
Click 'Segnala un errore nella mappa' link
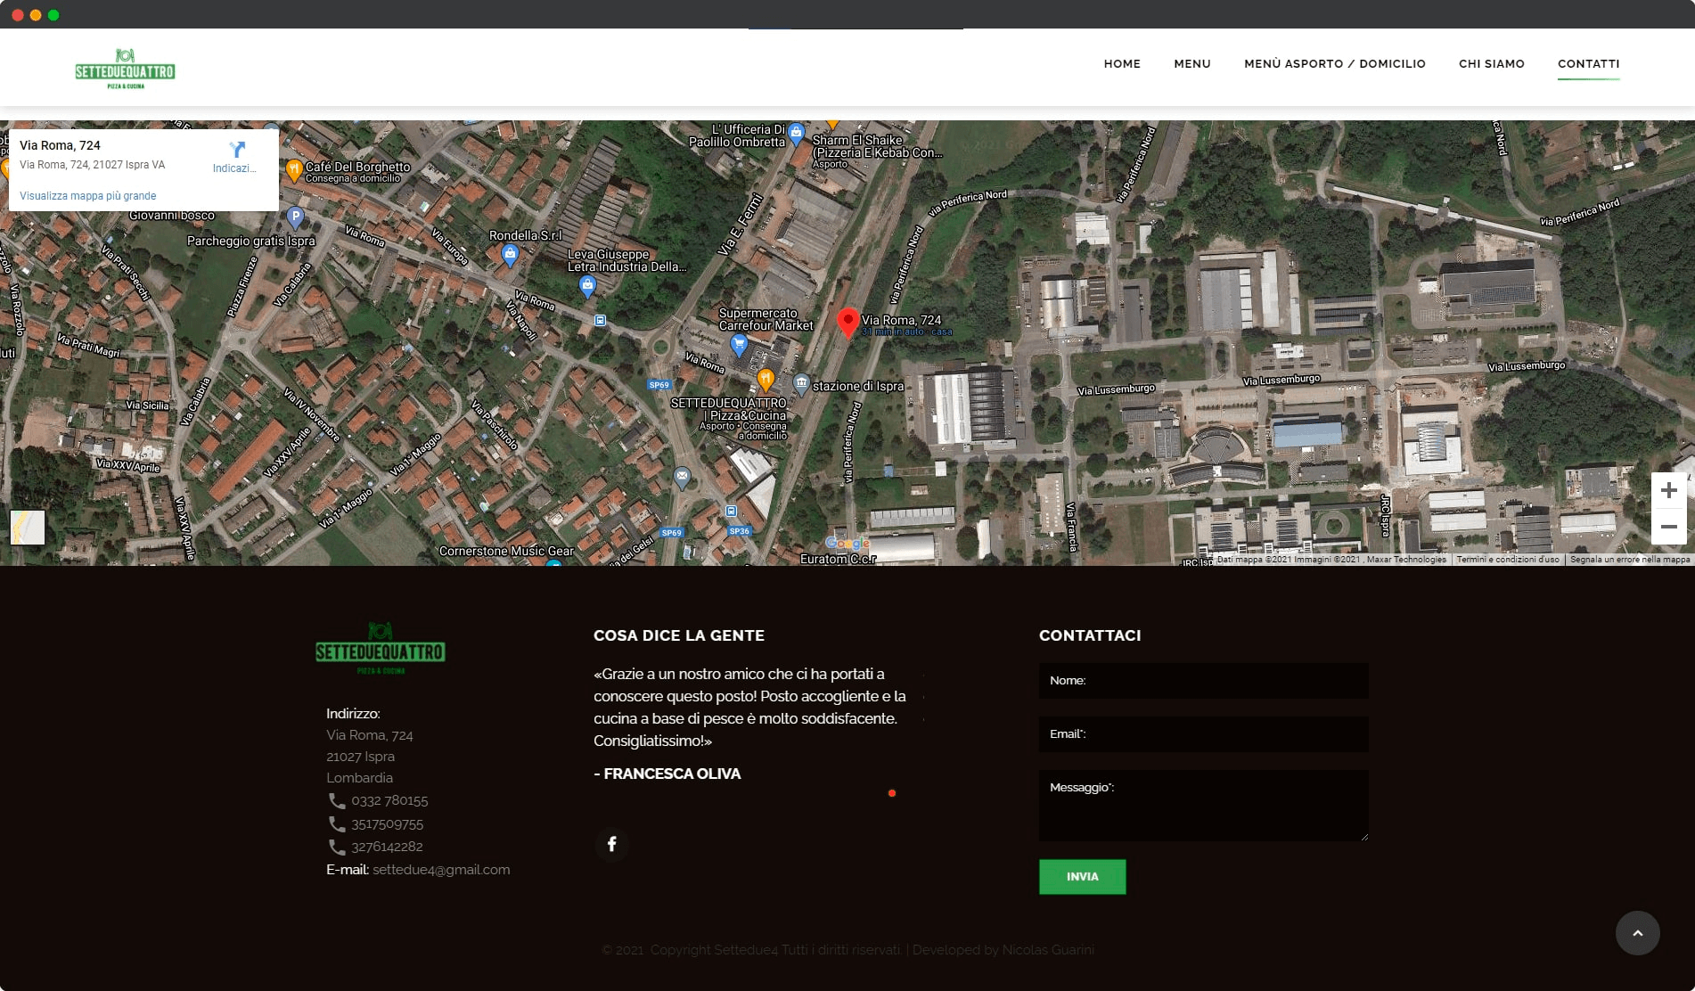point(1630,560)
